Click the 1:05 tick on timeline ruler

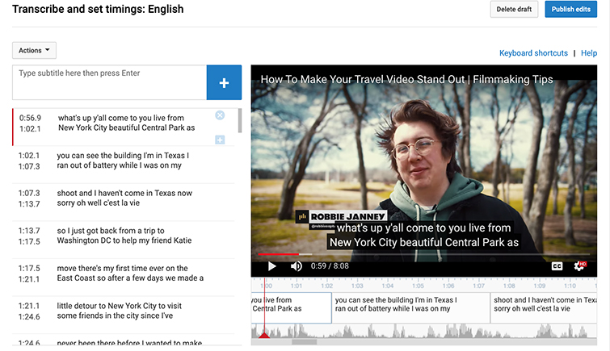[418, 286]
